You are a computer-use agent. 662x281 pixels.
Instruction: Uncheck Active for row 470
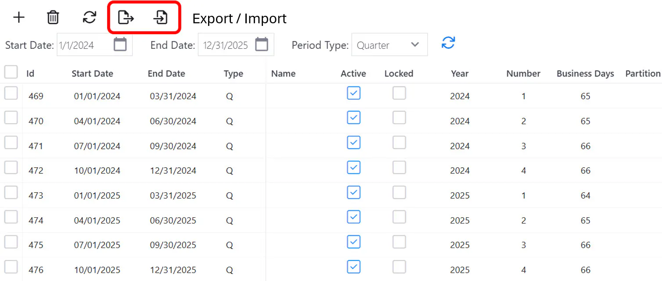pyautogui.click(x=354, y=118)
